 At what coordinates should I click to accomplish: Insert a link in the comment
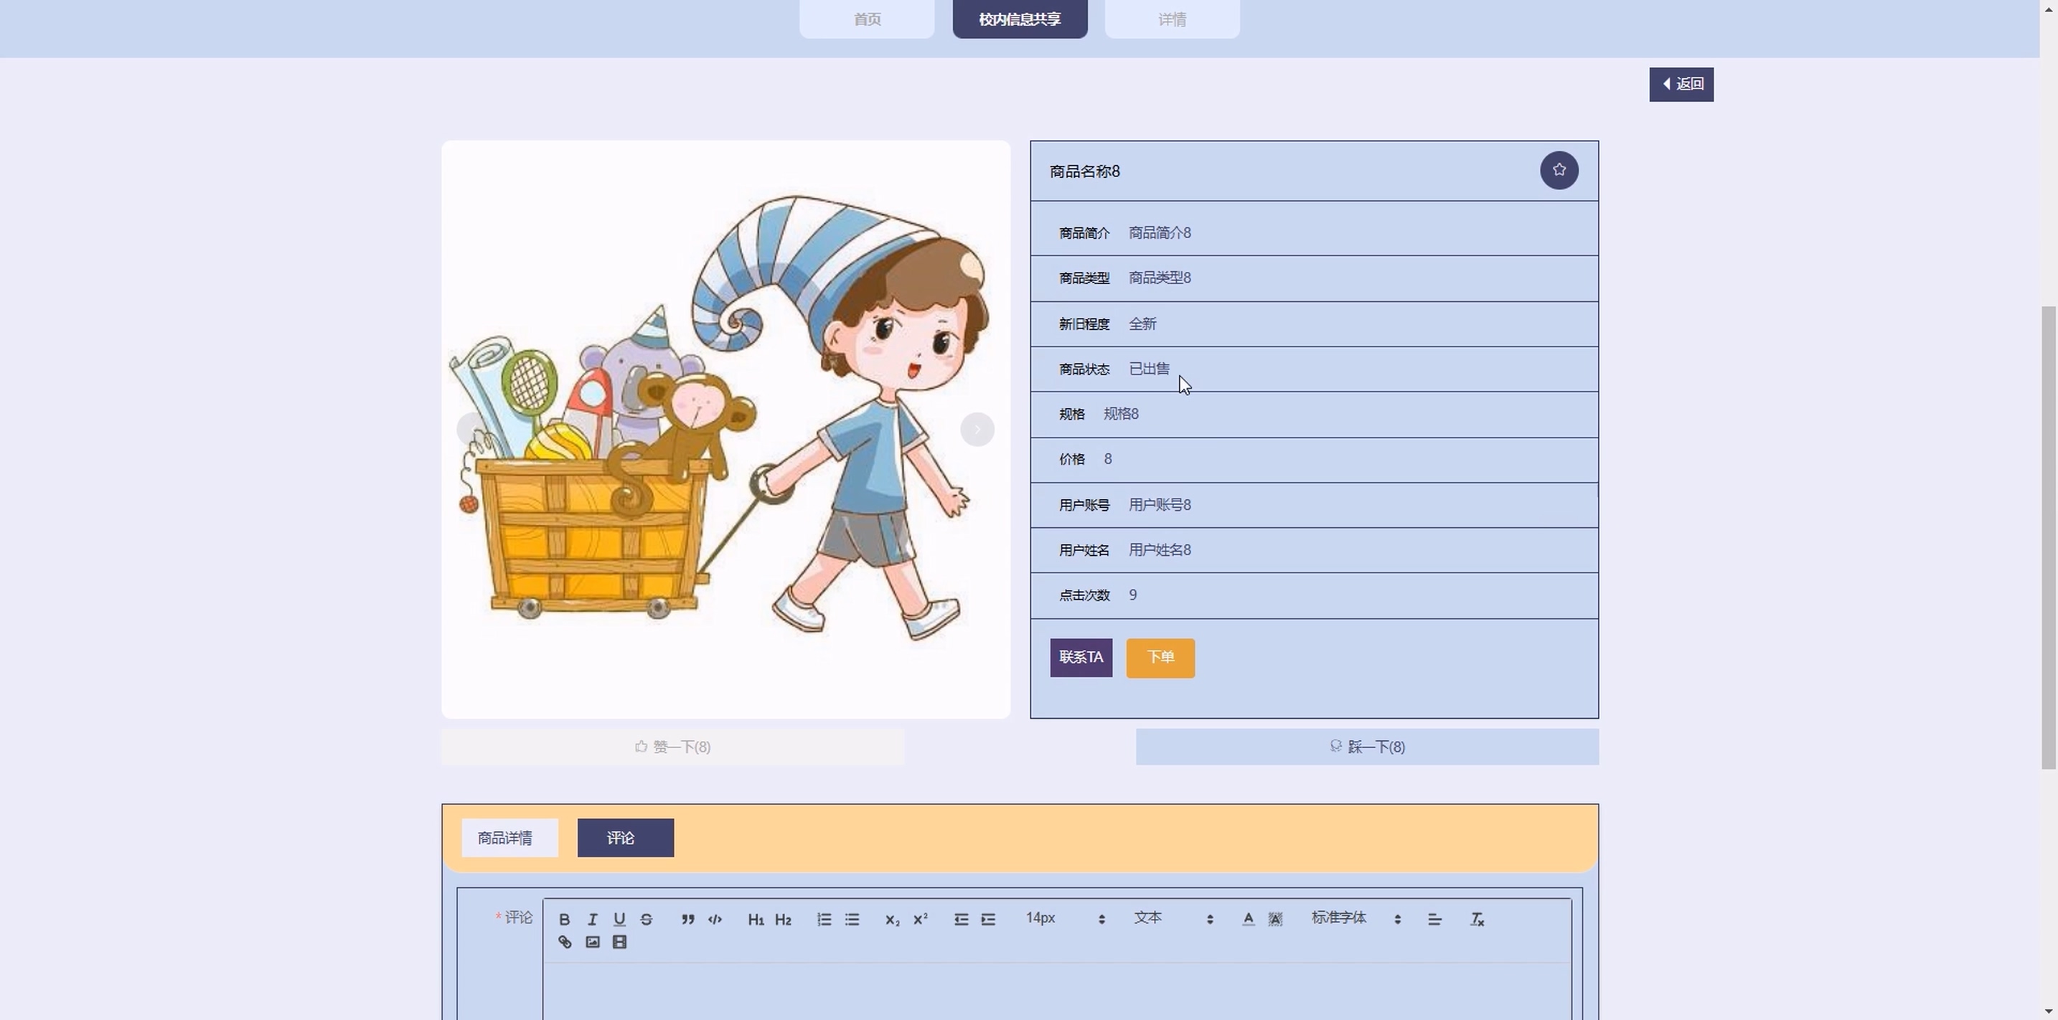click(x=565, y=943)
